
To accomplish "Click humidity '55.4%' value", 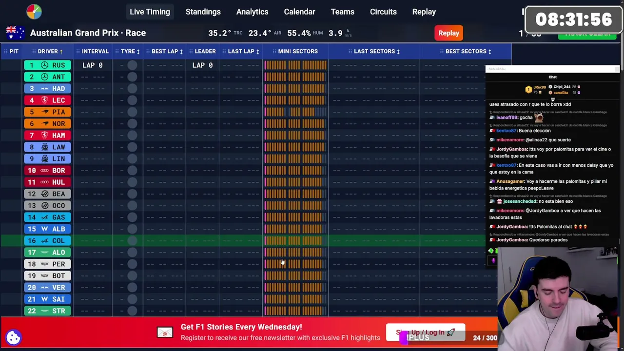I will [299, 33].
